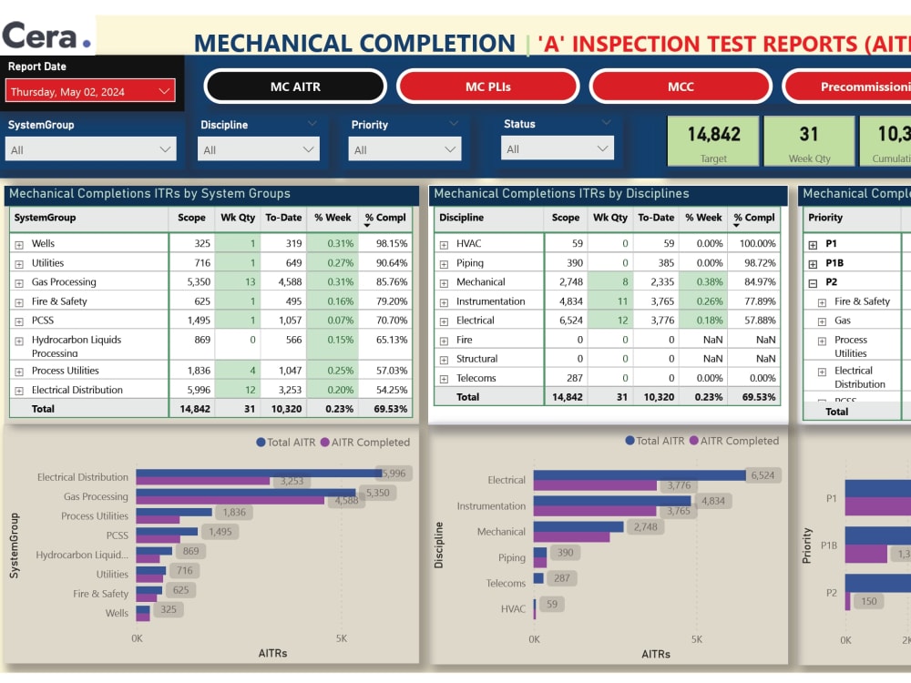Click the Gas Processing 4,588 completed label

point(347,500)
